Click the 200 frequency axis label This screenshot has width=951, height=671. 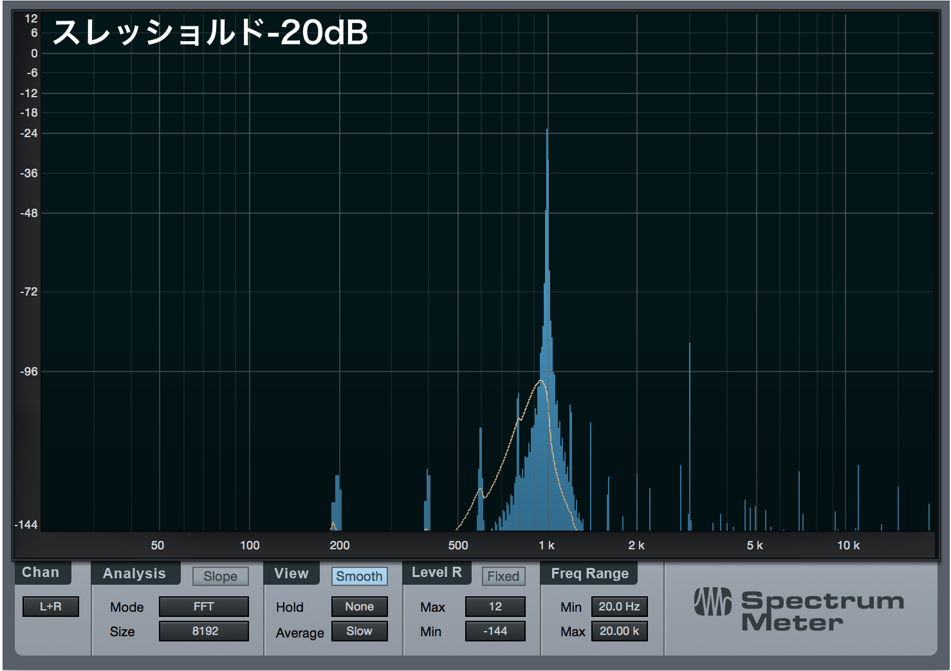(340, 545)
